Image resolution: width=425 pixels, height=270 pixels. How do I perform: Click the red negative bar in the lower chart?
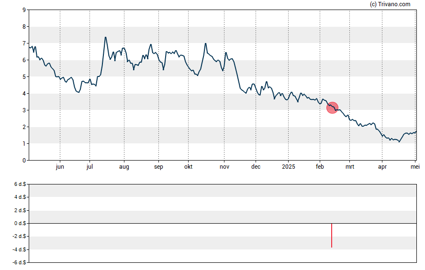pyautogui.click(x=332, y=236)
